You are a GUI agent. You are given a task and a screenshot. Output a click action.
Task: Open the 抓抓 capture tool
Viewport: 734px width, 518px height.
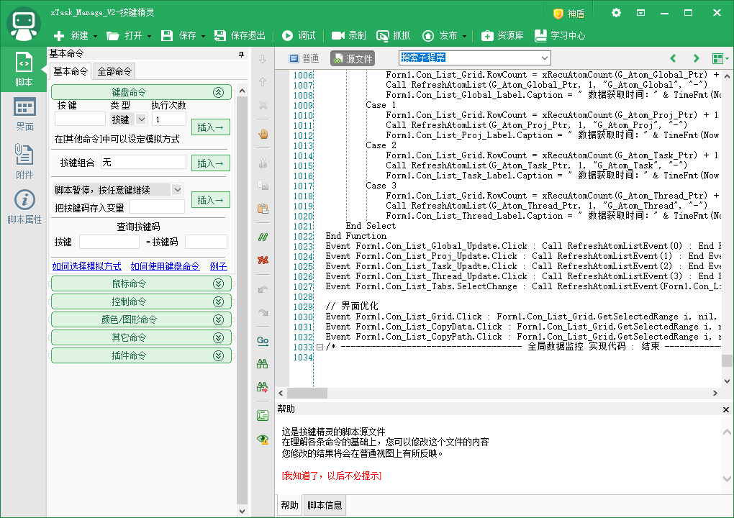(393, 35)
